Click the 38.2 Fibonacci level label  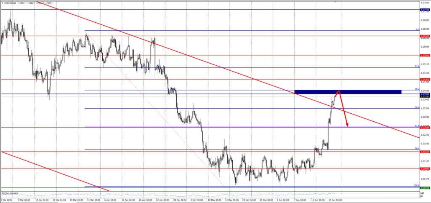click(x=416, y=89)
